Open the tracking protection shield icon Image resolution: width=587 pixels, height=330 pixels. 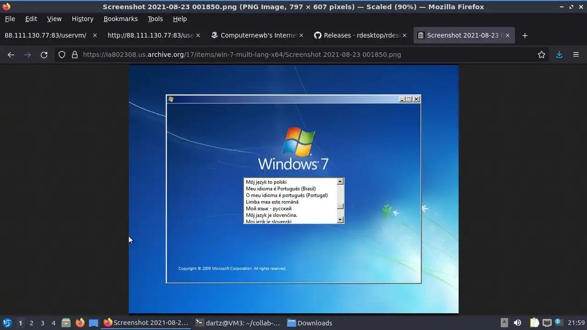coord(62,55)
